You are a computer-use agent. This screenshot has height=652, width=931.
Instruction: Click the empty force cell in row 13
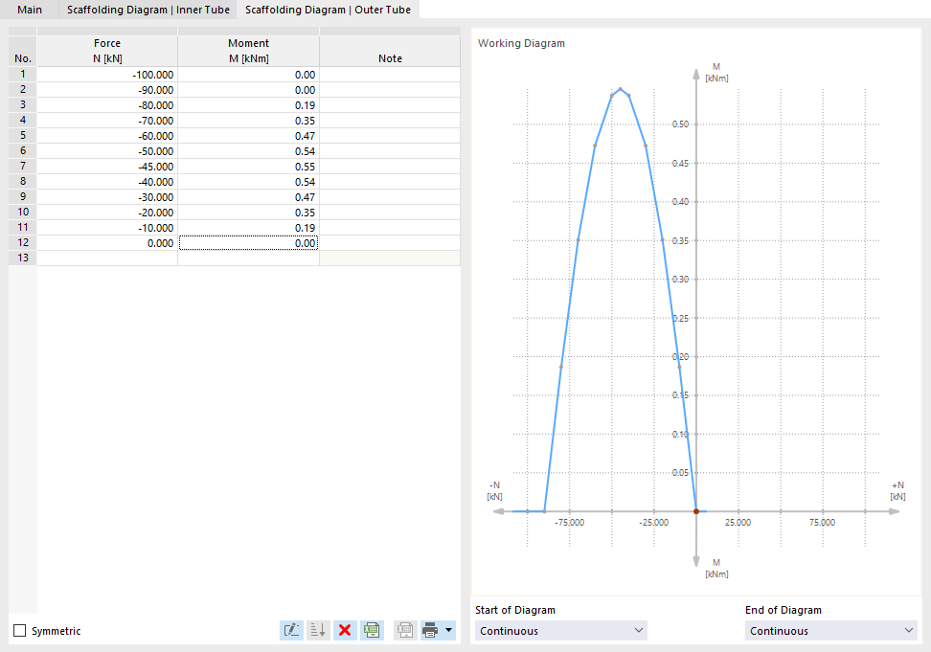coord(107,259)
